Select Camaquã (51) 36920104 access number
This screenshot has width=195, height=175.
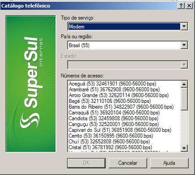point(114,113)
